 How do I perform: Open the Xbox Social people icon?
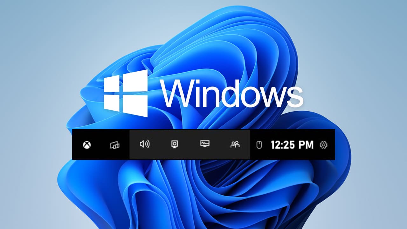[x=235, y=144]
